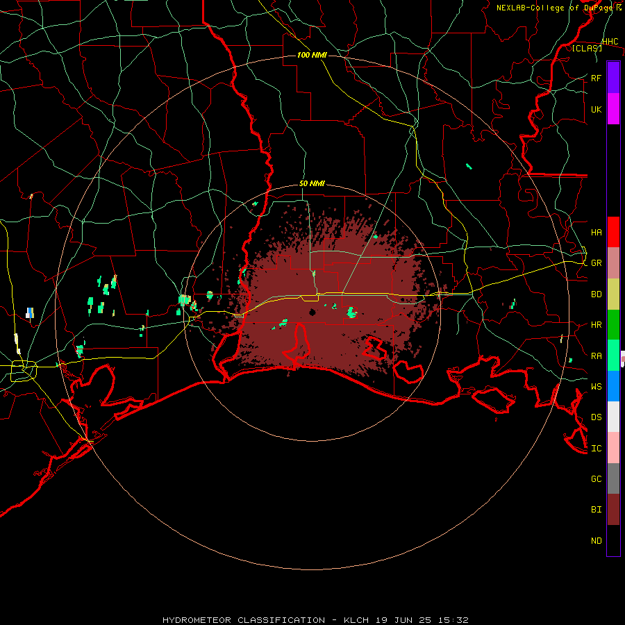Click the RF purple legend swatch

(x=613, y=78)
